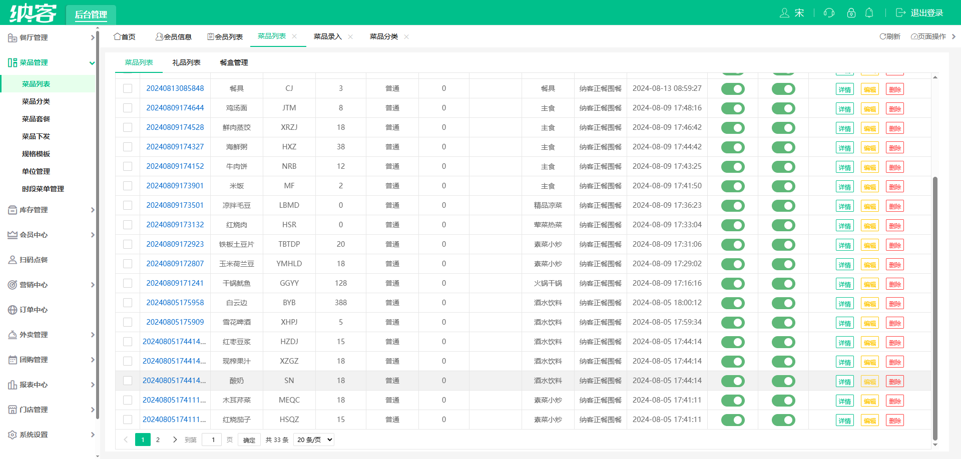The width and height of the screenshot is (961, 459).
Task: Click the page number input field
Action: [x=212, y=440]
